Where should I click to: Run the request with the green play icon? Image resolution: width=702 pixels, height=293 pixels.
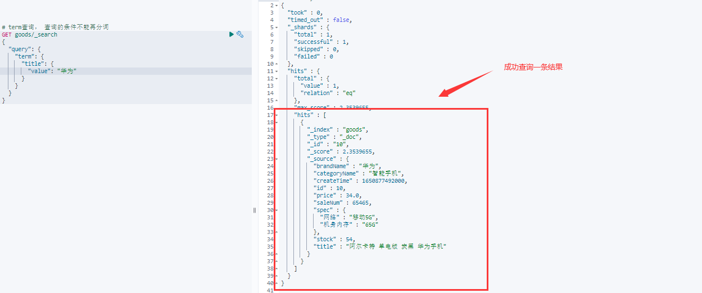coord(232,34)
